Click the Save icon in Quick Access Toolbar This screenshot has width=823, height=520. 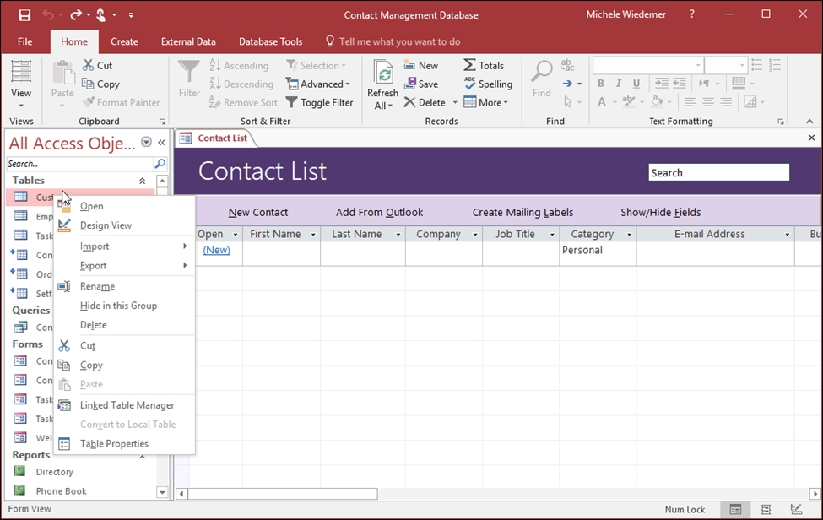click(24, 15)
